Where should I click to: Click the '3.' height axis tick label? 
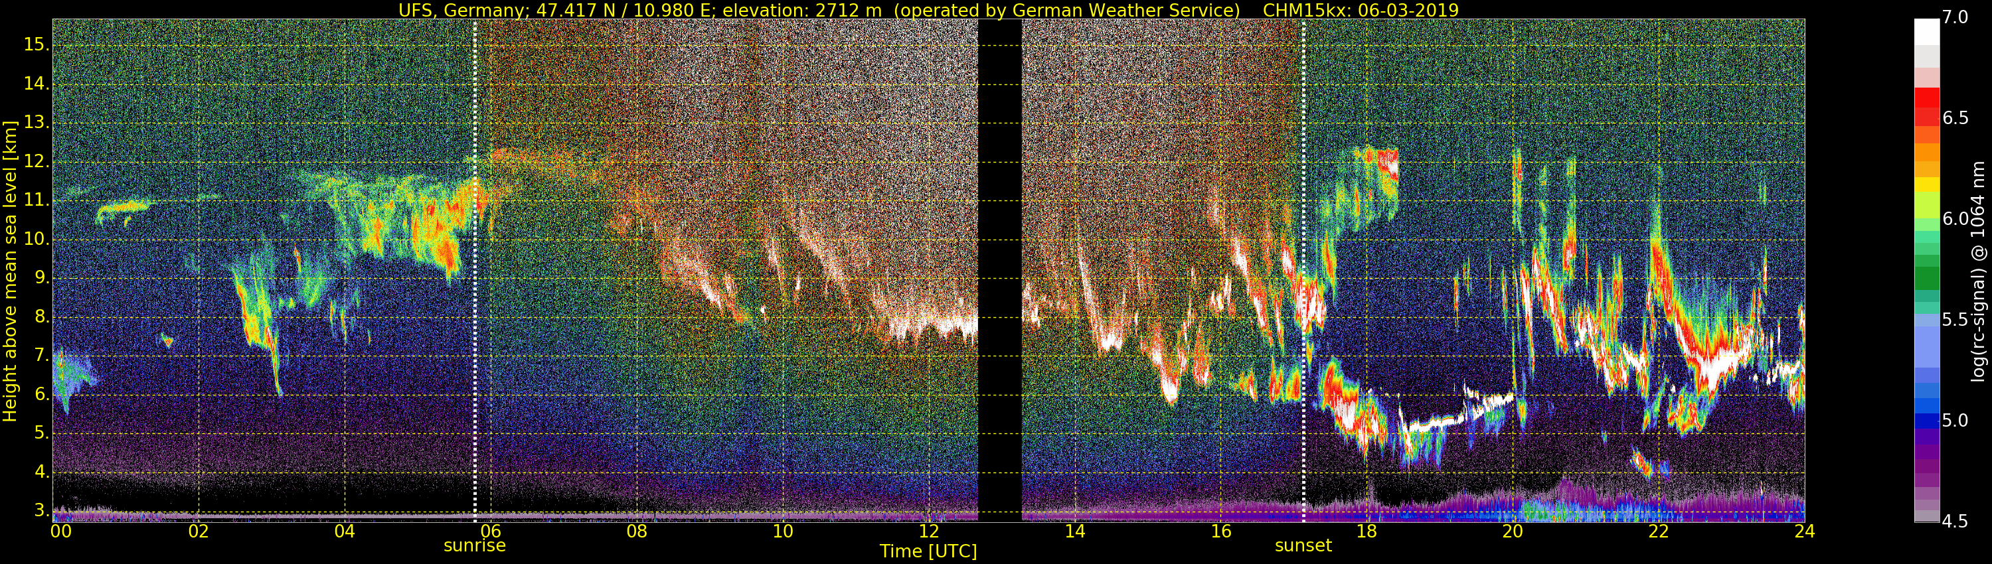tap(41, 511)
